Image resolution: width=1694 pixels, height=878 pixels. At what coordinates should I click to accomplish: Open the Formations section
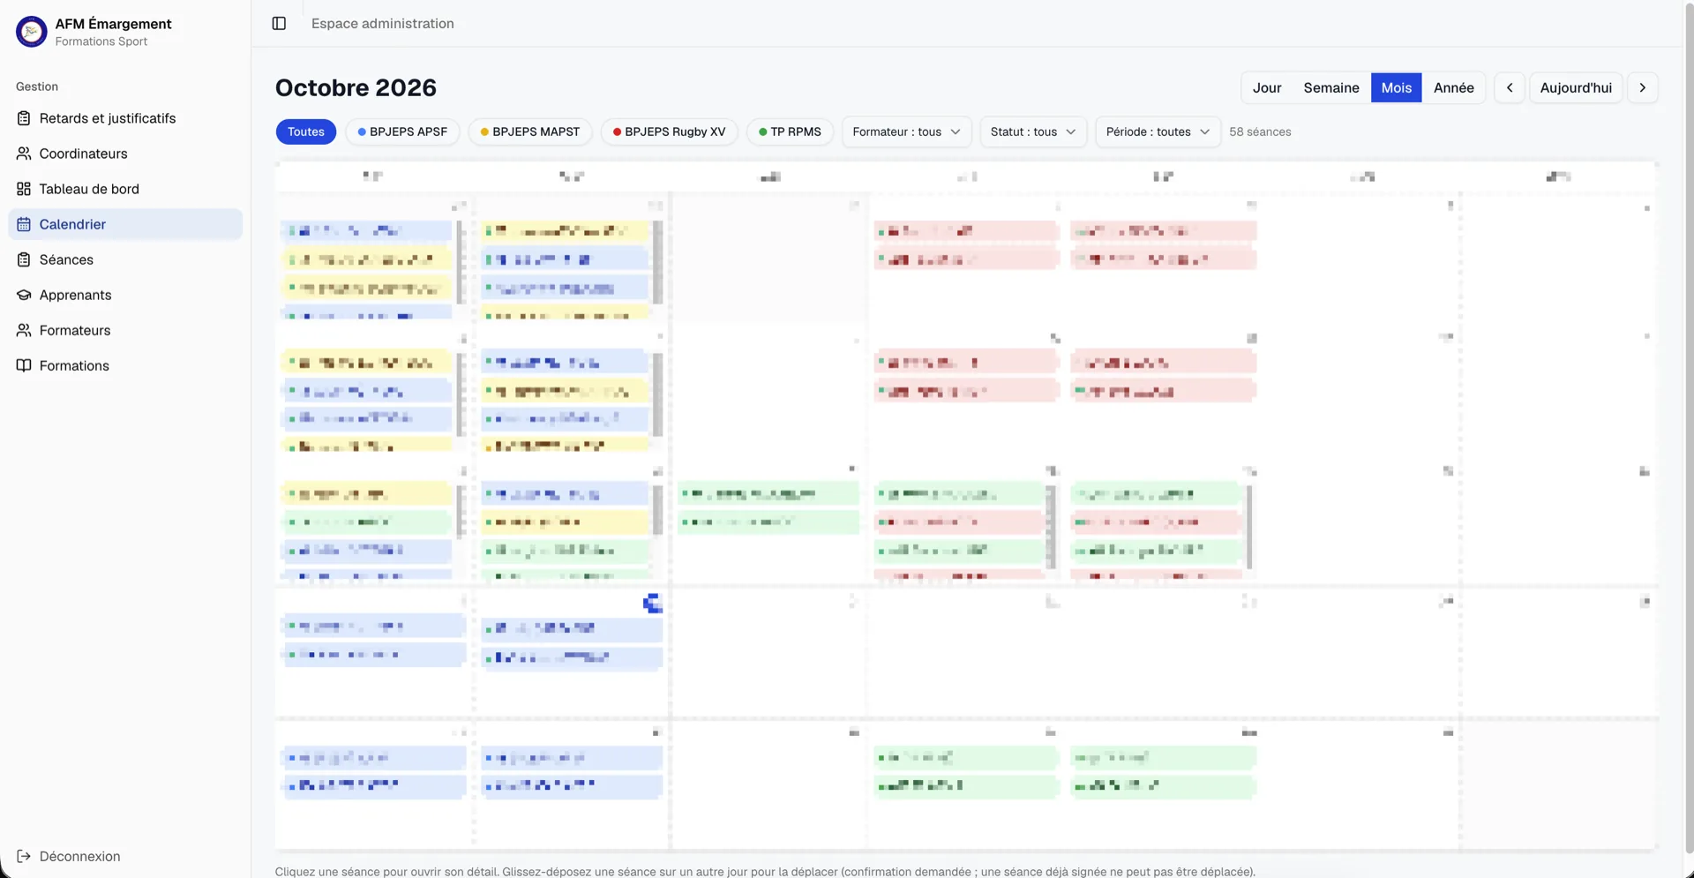pos(125,365)
